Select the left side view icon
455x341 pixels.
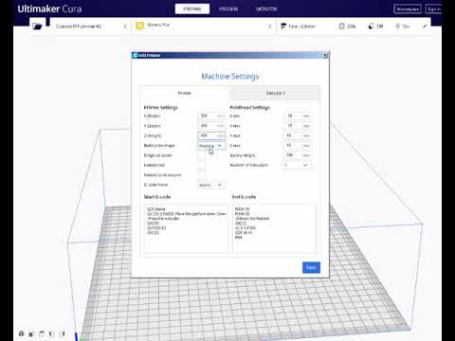51,333
